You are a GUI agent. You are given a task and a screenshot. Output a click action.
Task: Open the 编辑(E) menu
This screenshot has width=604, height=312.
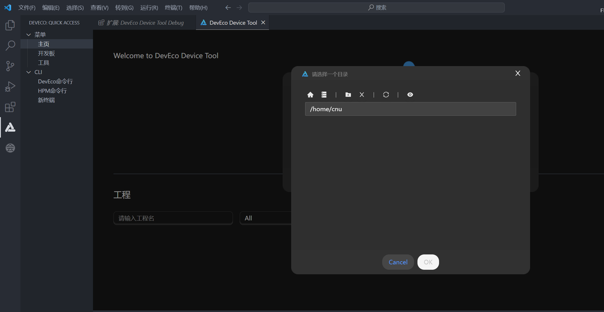pyautogui.click(x=51, y=8)
